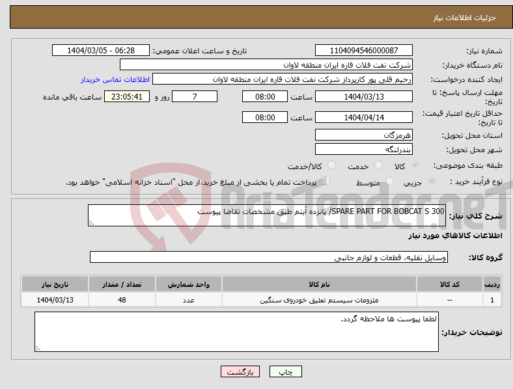This screenshot has height=389, width=513.
Task: Click the row number cell 1
Action: tap(492, 300)
